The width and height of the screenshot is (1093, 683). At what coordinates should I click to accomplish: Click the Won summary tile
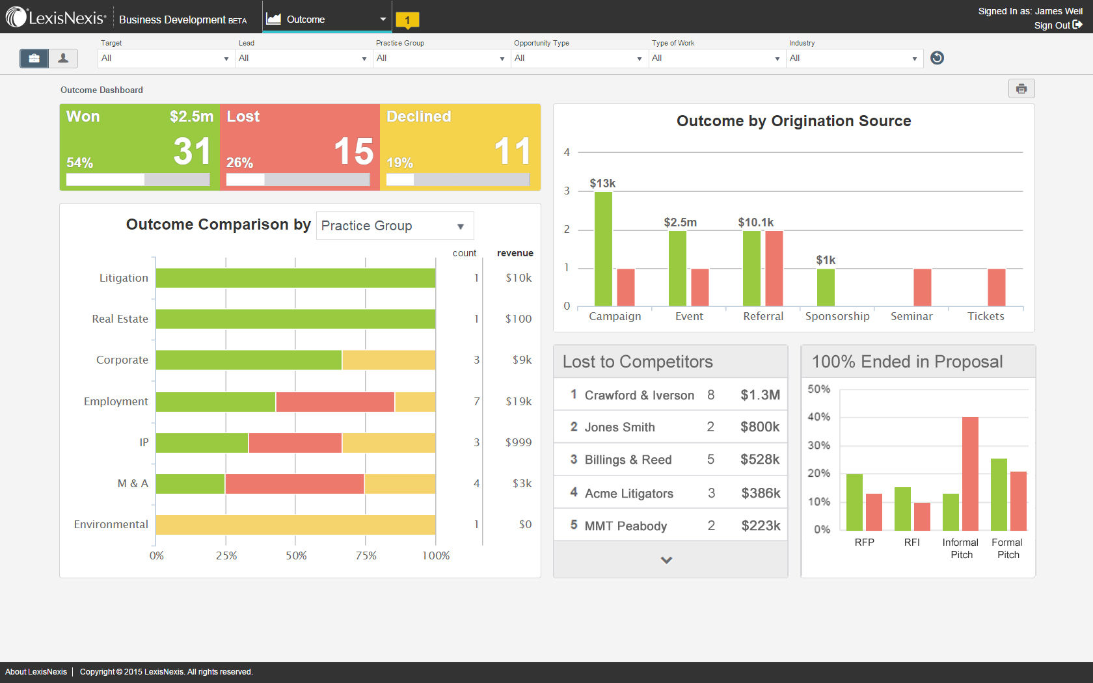pos(140,147)
